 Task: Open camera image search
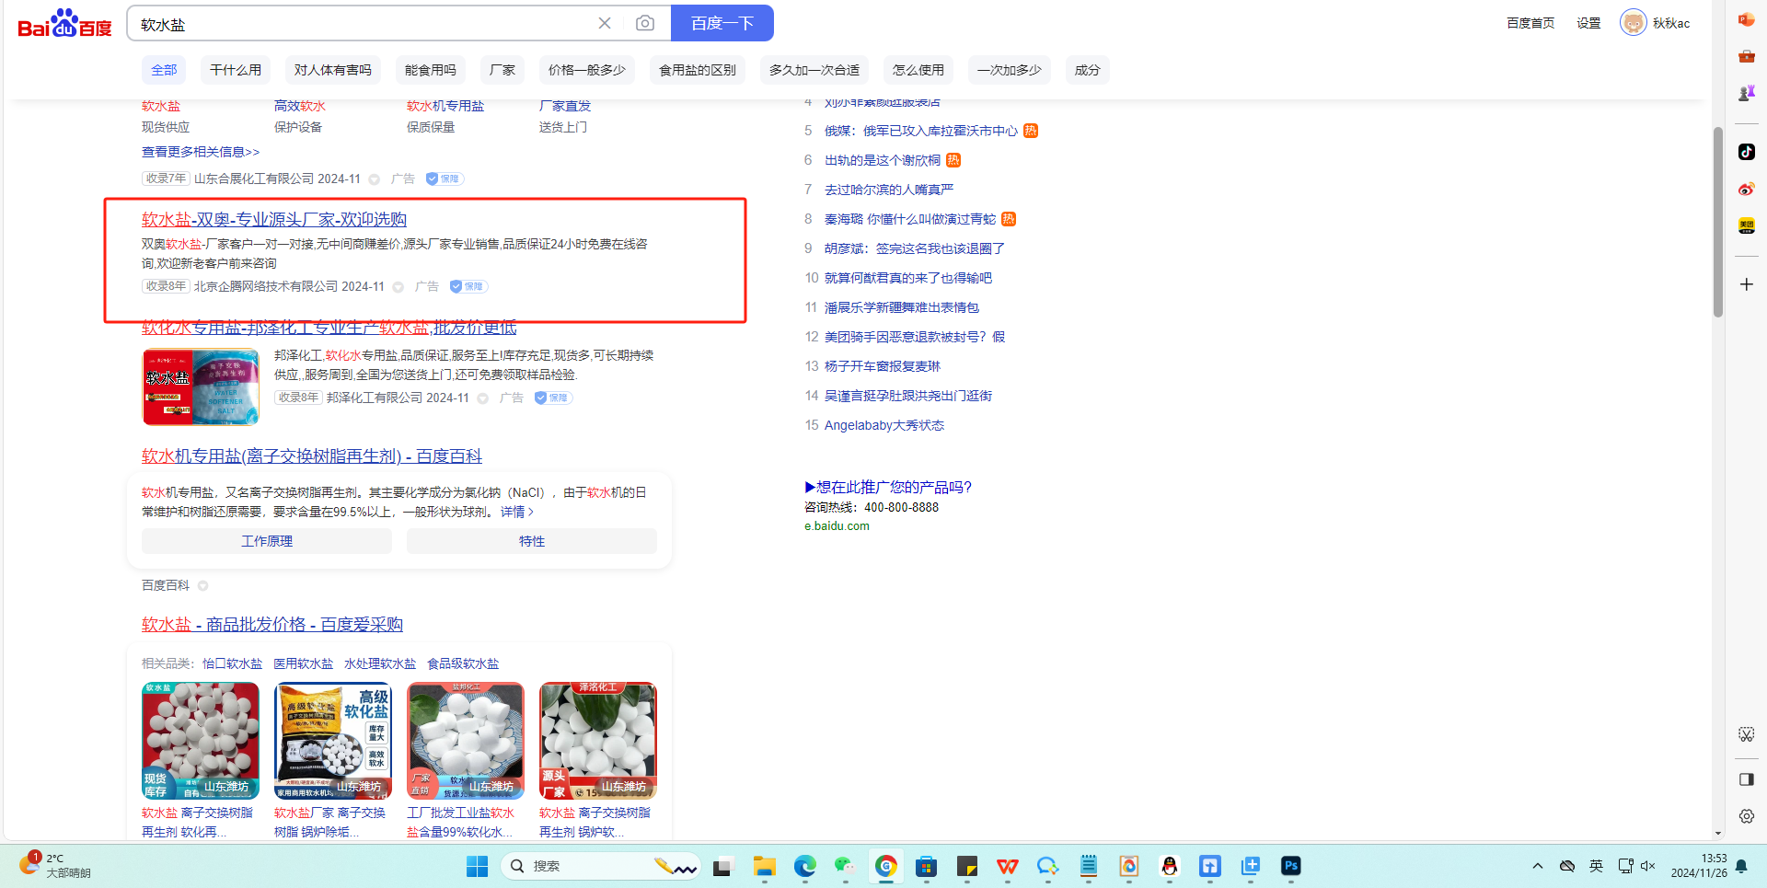coord(645,23)
